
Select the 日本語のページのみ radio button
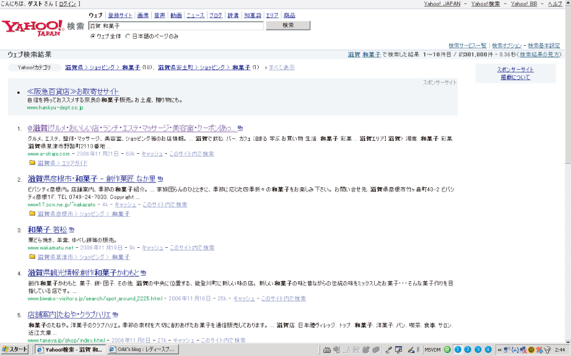[x=128, y=36]
